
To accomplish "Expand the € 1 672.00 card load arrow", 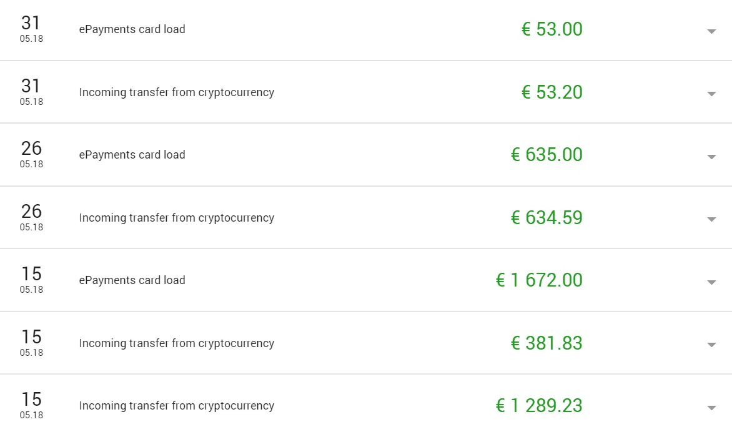I will 711,282.
